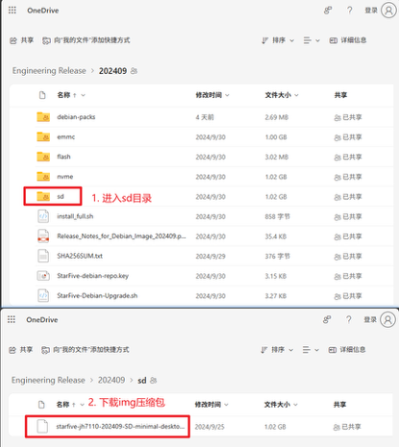The width and height of the screenshot is (399, 447).
Task: Open the StarFive-debian-repo.key file
Action: click(x=92, y=276)
